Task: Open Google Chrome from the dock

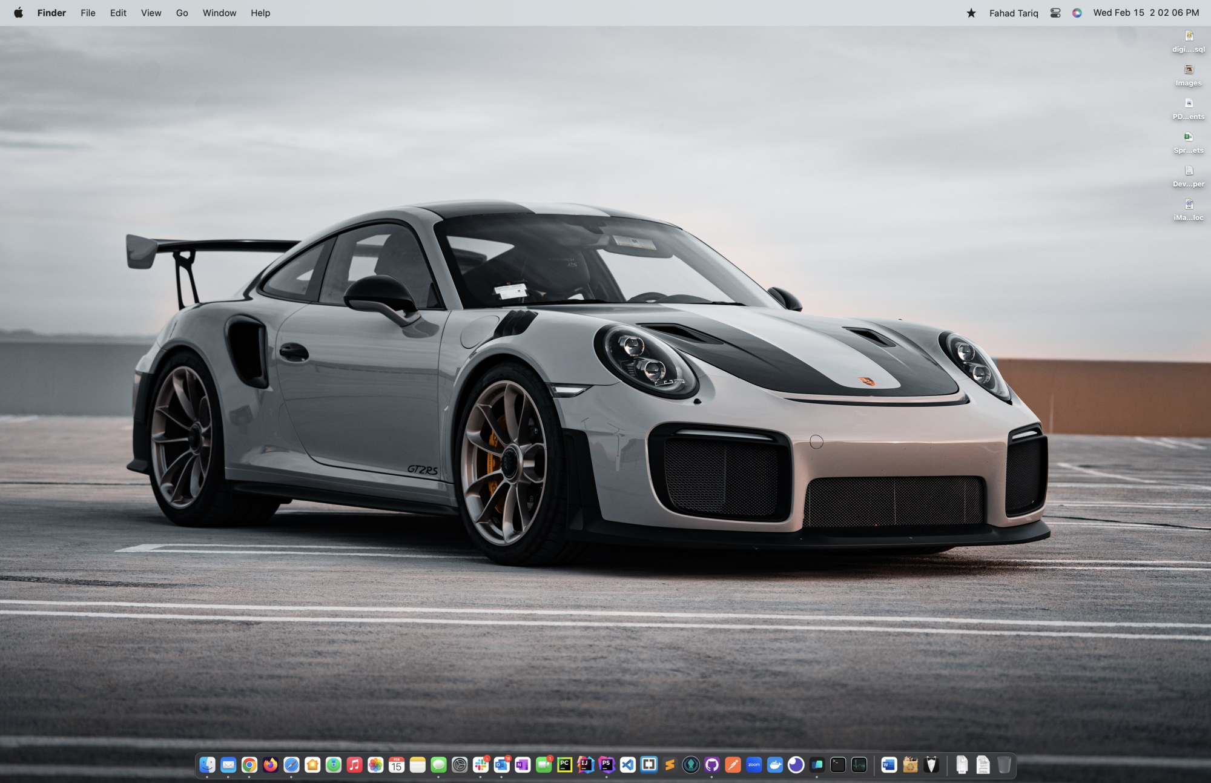Action: pos(249,765)
